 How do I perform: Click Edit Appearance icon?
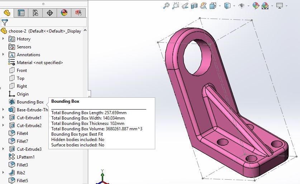tap(256, 6)
